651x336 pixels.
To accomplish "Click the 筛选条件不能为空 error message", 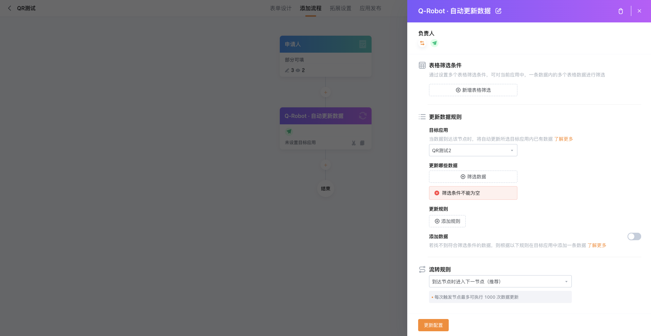I will (473, 193).
